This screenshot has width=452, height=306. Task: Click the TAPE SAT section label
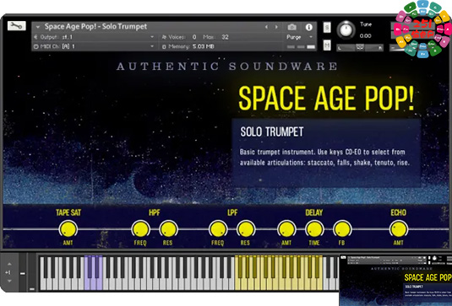pyautogui.click(x=68, y=212)
